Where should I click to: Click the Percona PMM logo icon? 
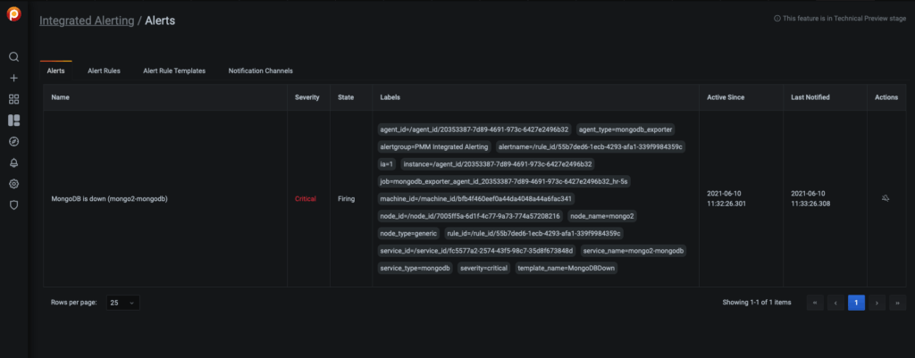(x=13, y=15)
